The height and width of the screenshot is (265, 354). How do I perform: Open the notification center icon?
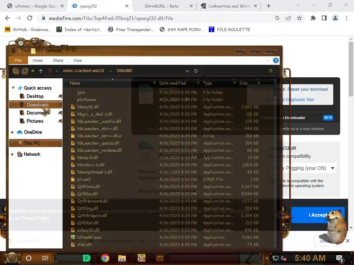point(340,258)
